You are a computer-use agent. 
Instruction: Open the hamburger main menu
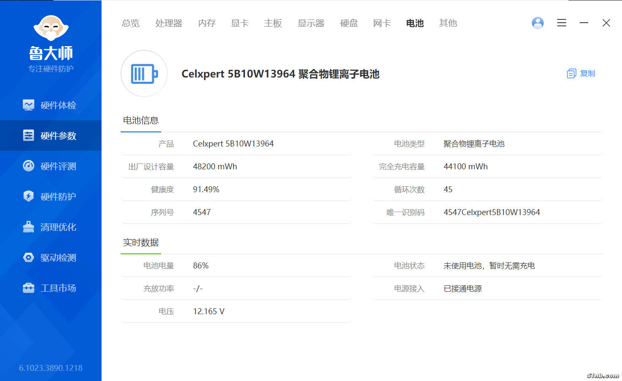point(561,23)
